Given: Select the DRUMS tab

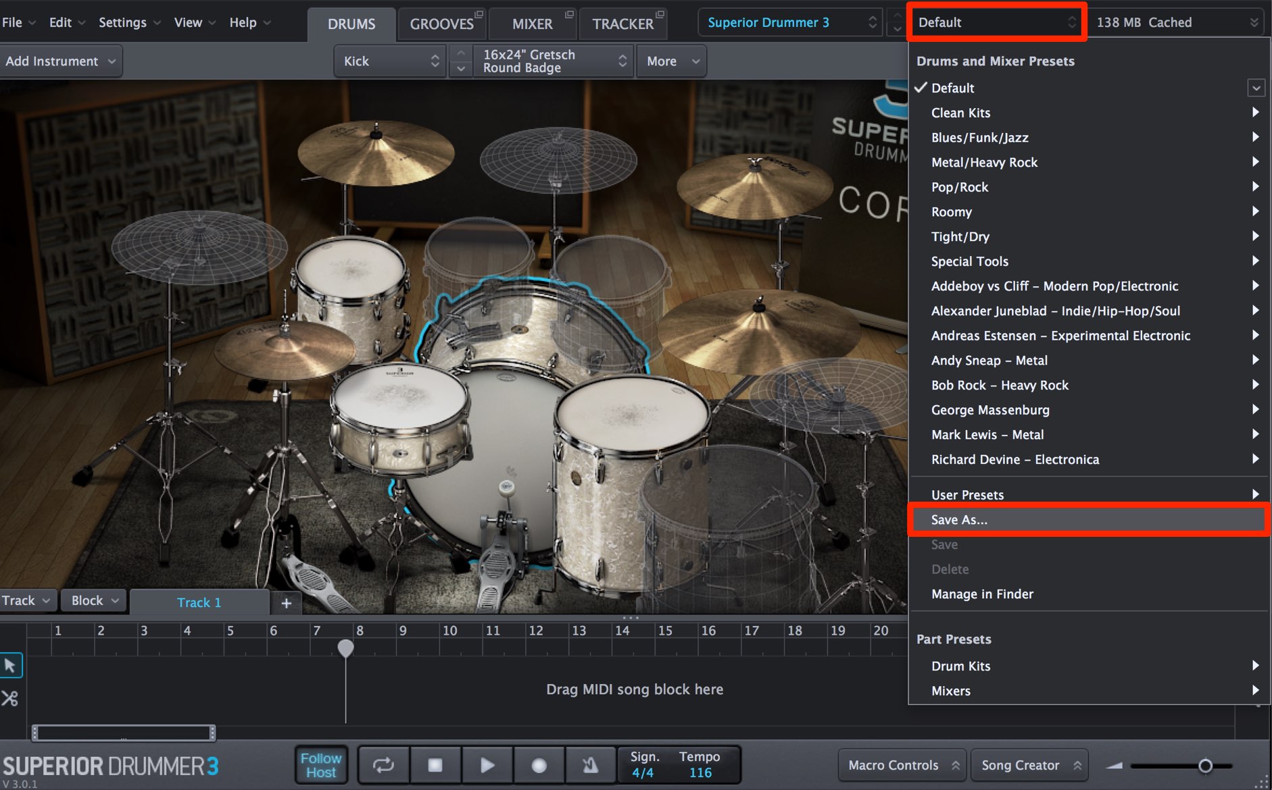Looking at the screenshot, I should coord(351,24).
